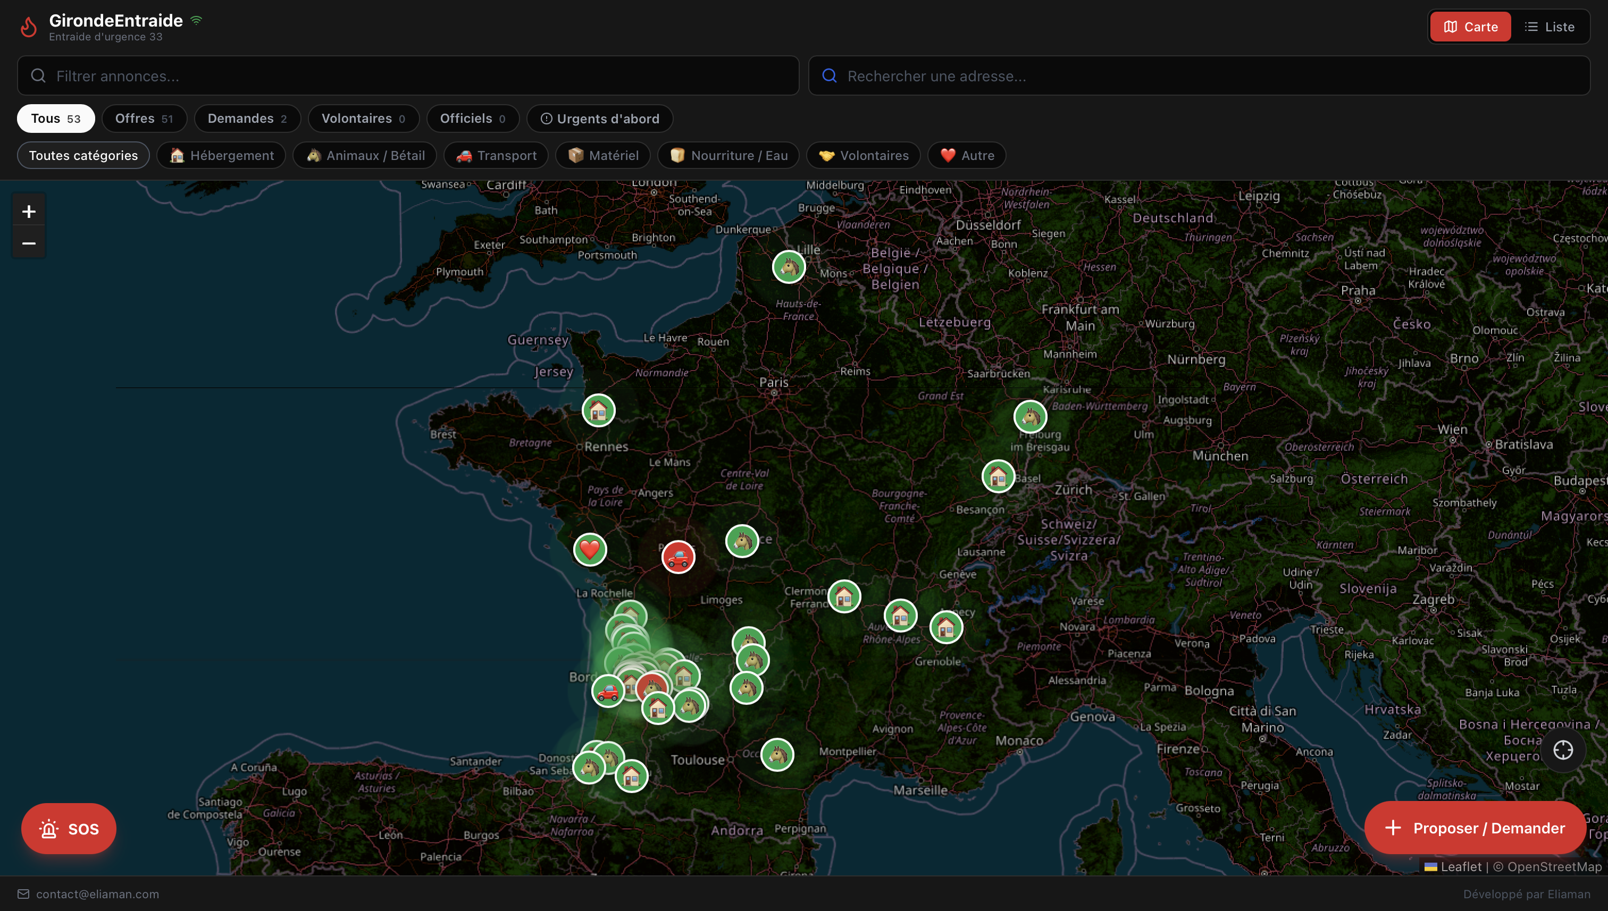Image resolution: width=1608 pixels, height=911 pixels.
Task: Toggle Autre category filter
Action: coord(966,155)
